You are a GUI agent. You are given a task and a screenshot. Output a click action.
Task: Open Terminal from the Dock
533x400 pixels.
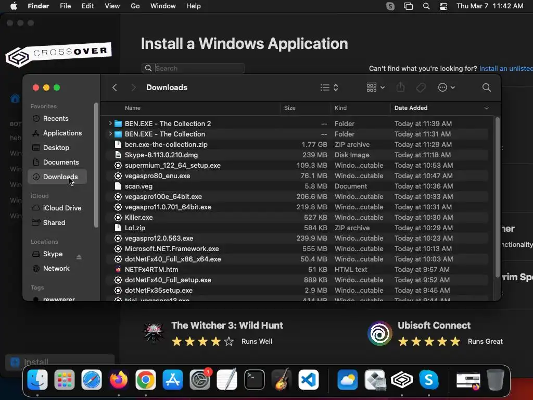point(254,380)
